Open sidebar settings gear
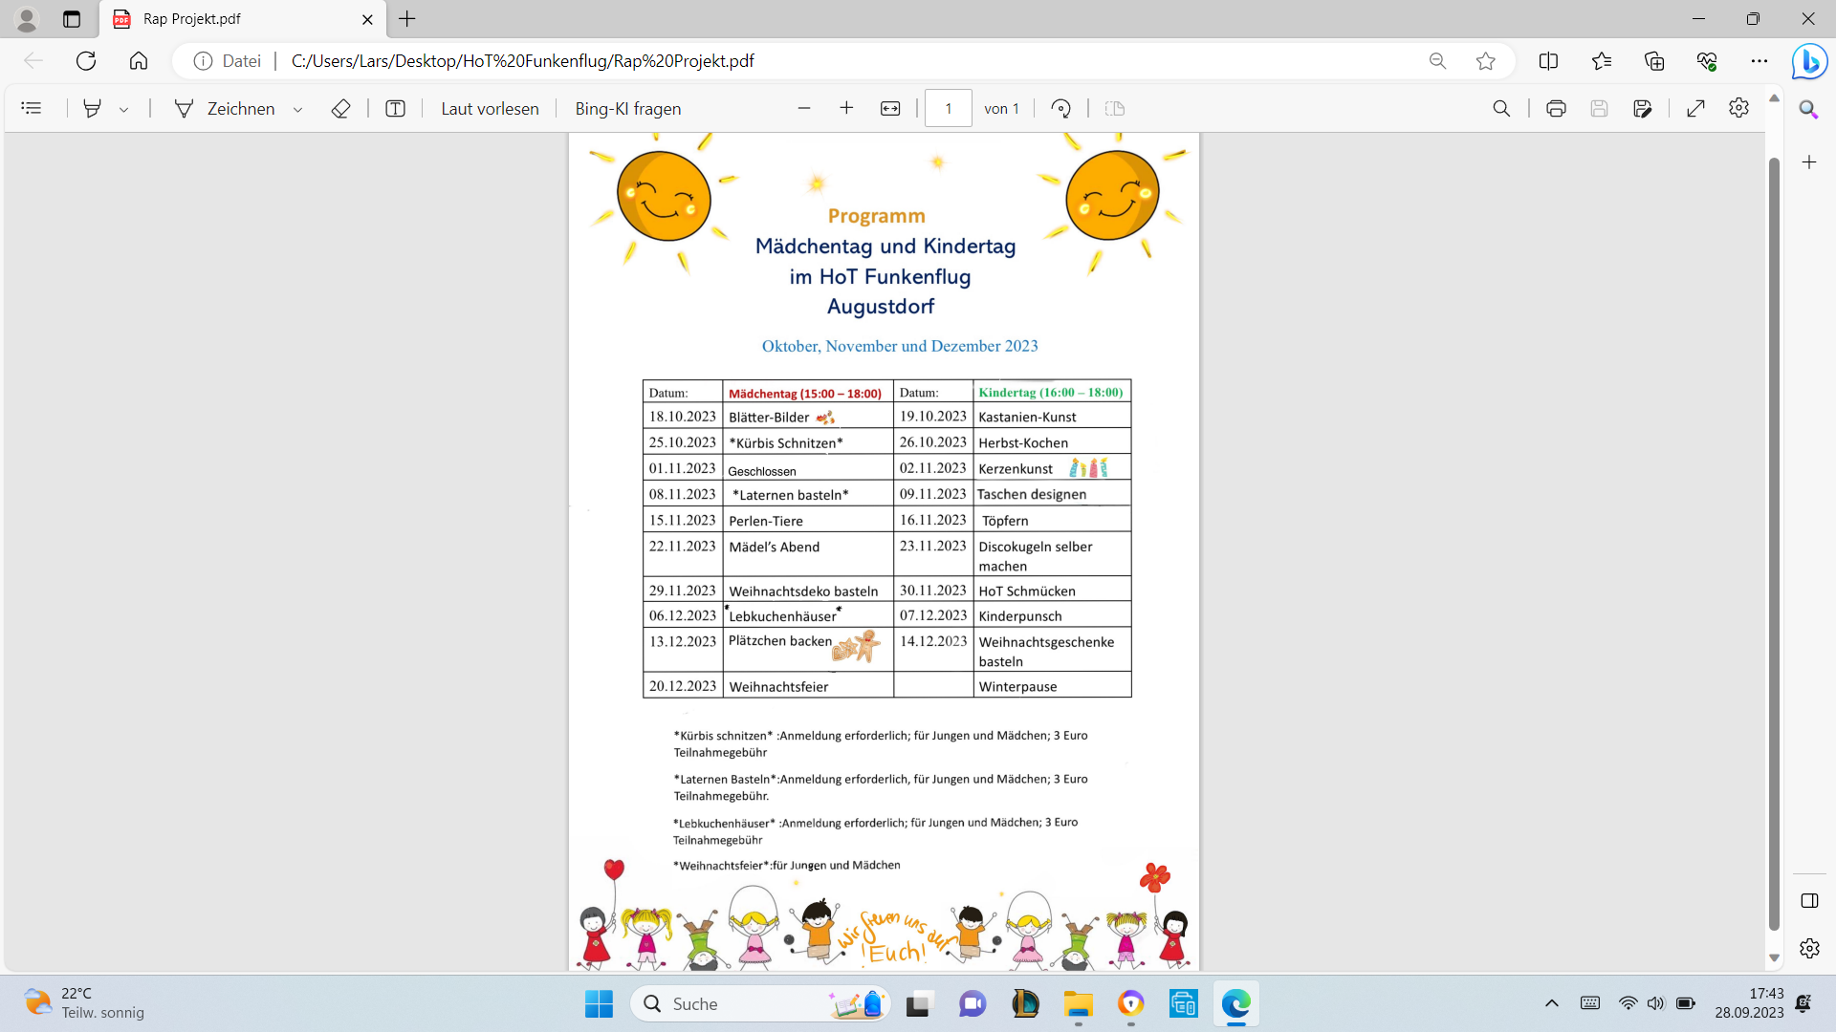 coord(1809,949)
